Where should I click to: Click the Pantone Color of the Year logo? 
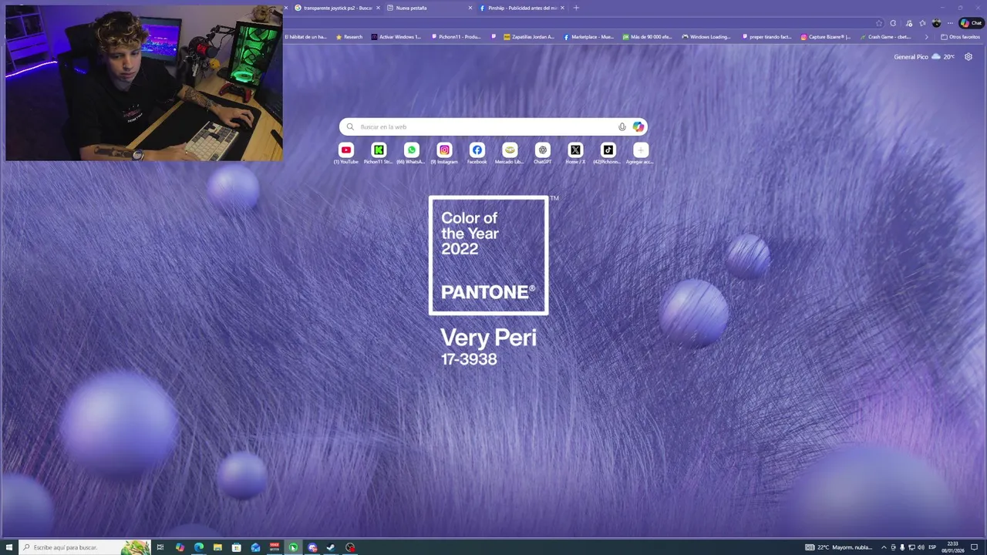pyautogui.click(x=489, y=256)
